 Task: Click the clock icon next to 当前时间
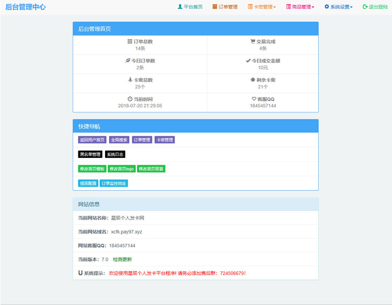[130, 99]
